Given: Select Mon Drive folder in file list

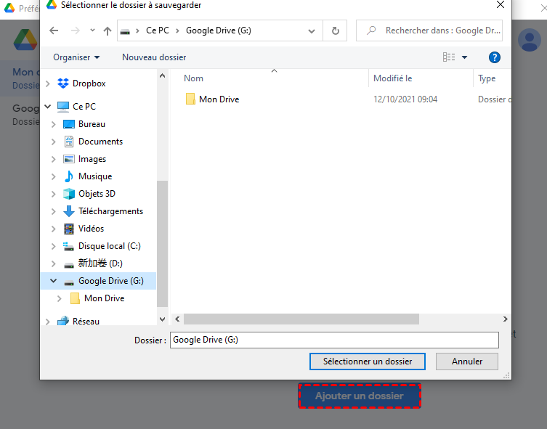Looking at the screenshot, I should point(219,99).
